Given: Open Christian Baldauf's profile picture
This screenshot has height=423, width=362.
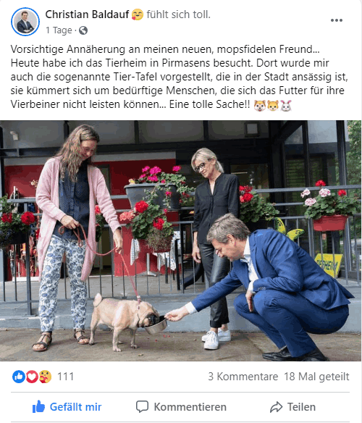Looking at the screenshot, I should tap(25, 22).
